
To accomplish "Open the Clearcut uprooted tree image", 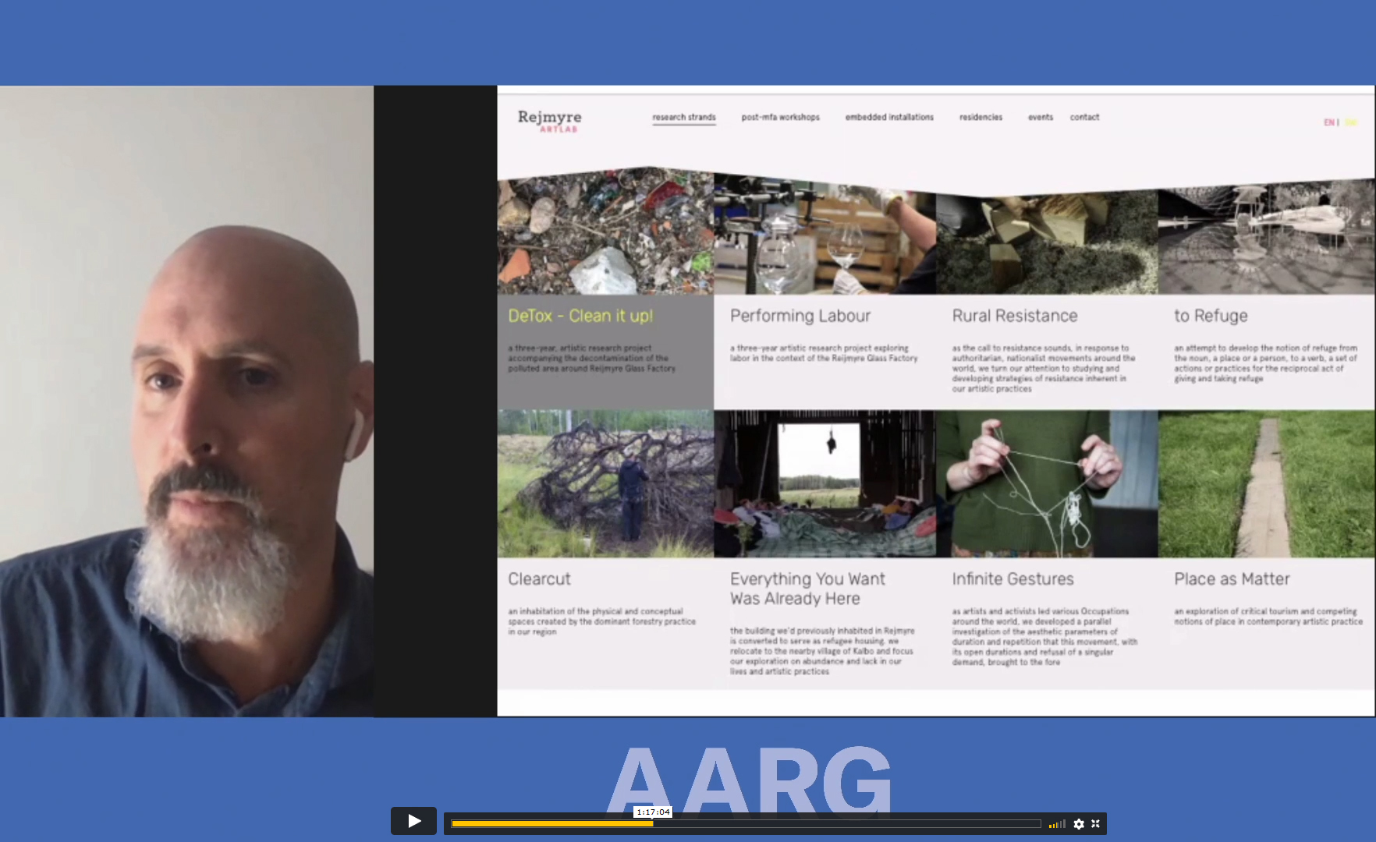I will (x=605, y=483).
